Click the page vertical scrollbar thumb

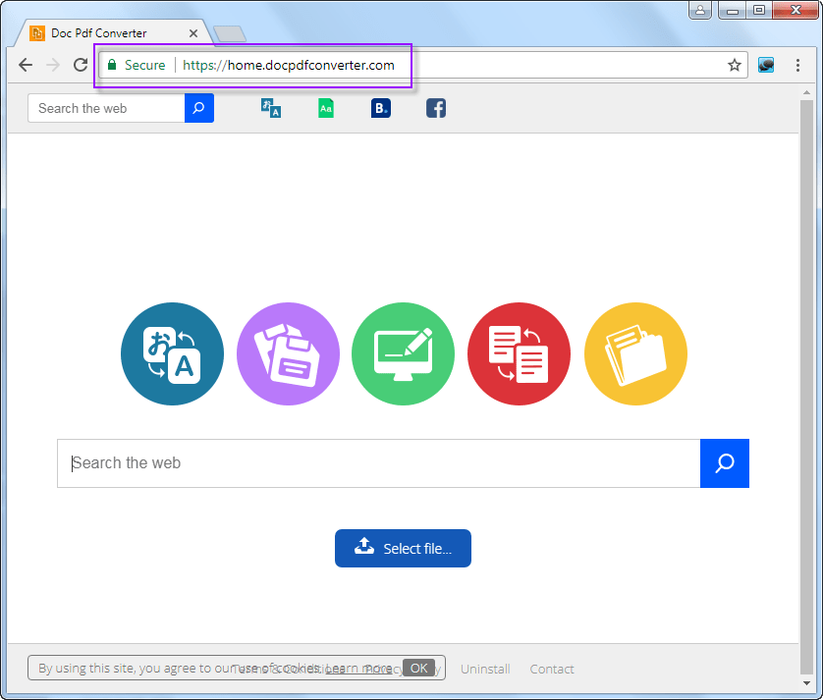[806, 387]
